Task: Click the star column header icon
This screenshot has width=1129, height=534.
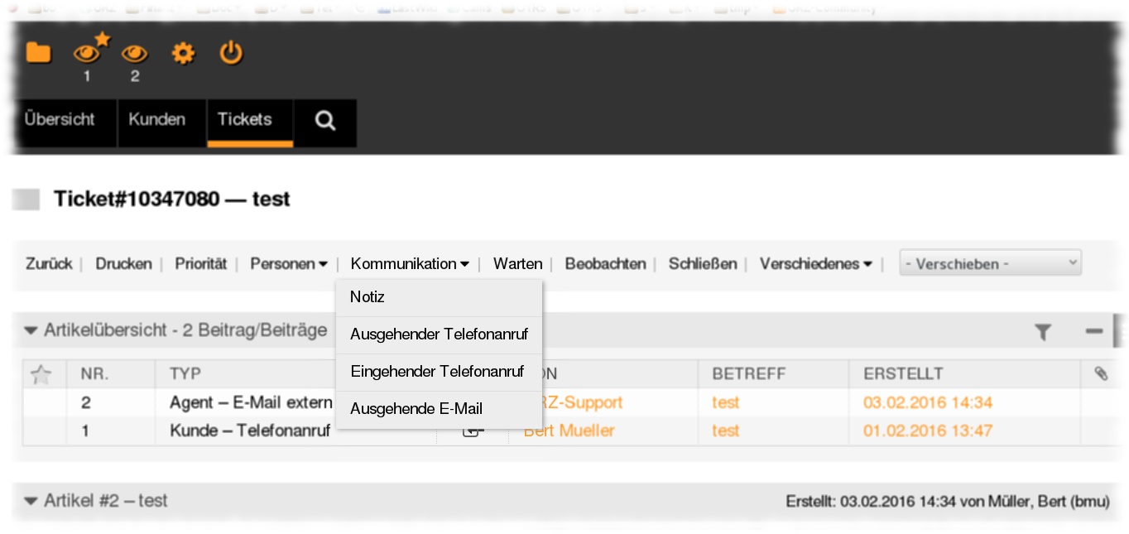Action: pos(41,374)
